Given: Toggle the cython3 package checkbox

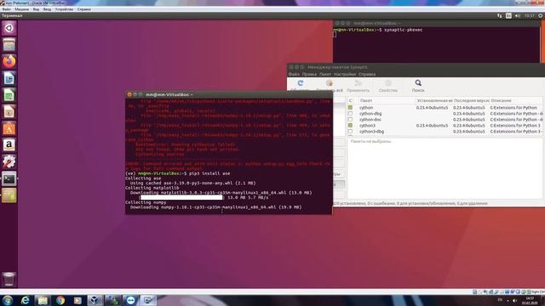Looking at the screenshot, I should (x=350, y=125).
